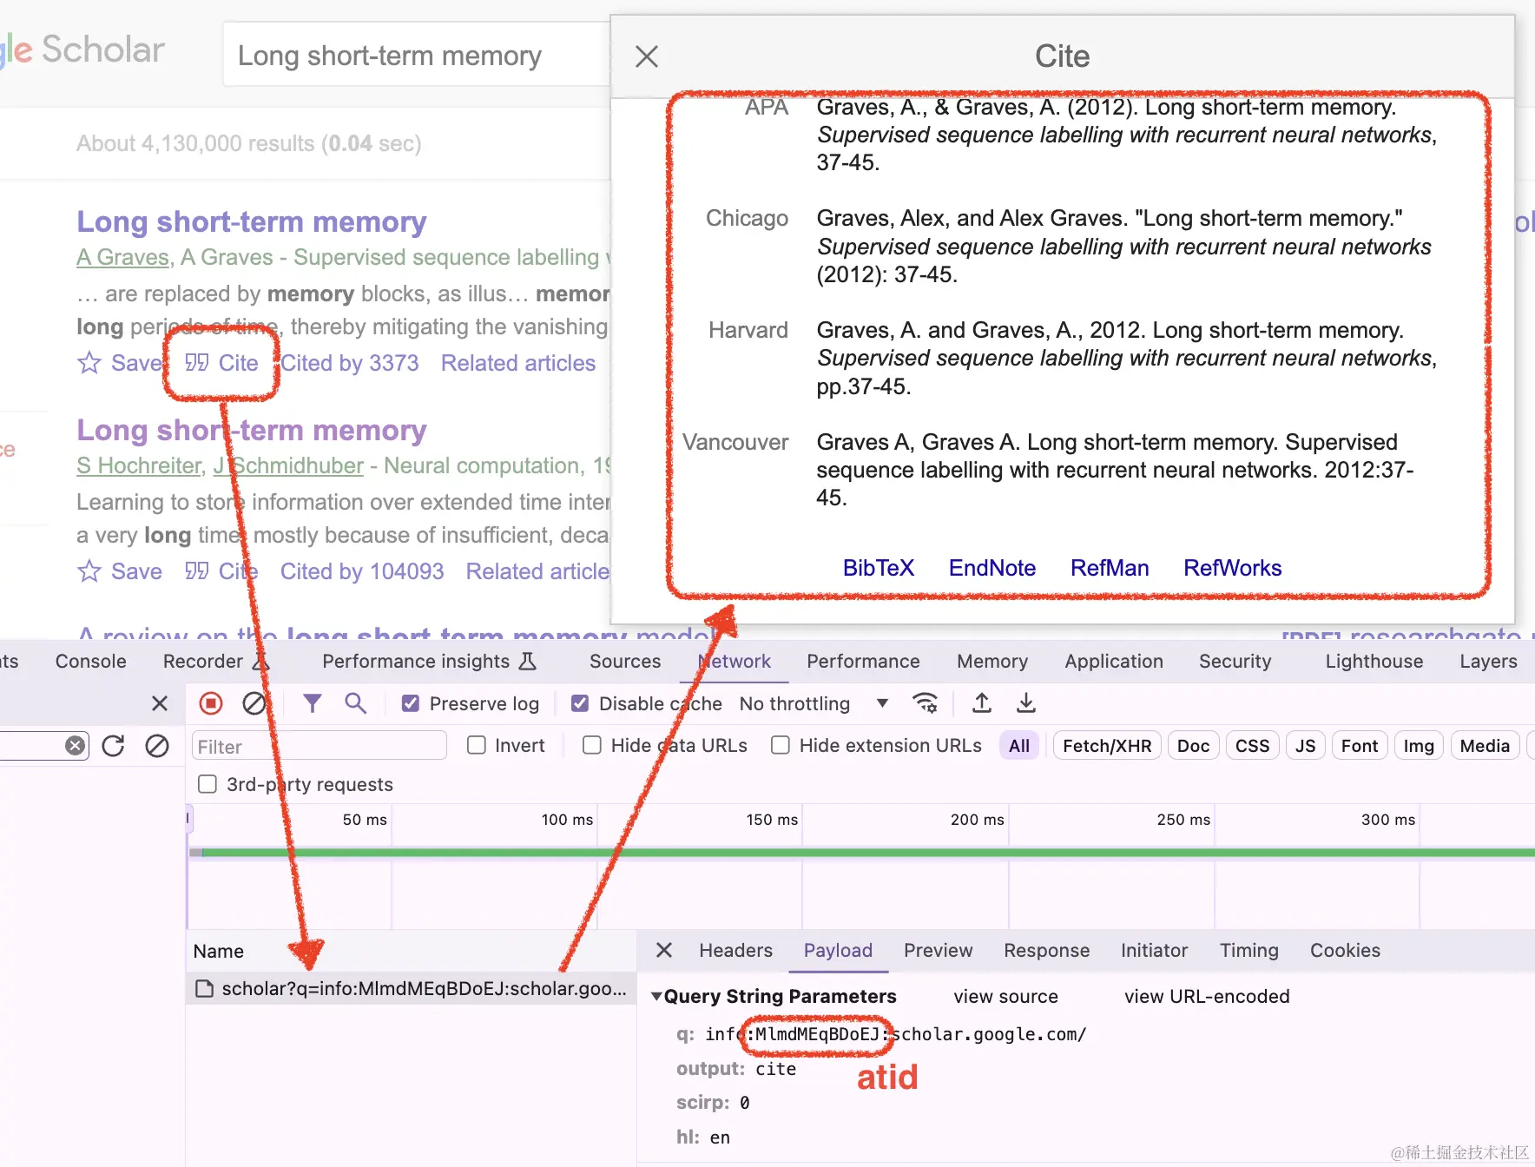1535x1167 pixels.
Task: Filter by Doc requests
Action: tap(1194, 746)
